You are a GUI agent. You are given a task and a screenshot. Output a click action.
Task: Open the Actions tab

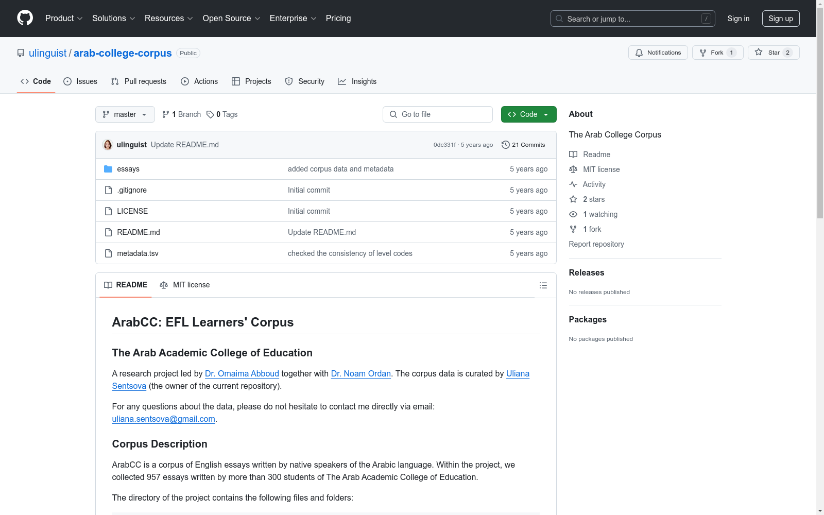point(199,81)
